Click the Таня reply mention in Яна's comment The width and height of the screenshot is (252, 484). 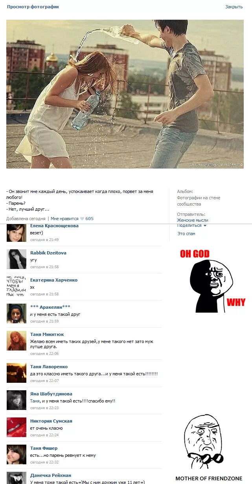click(x=35, y=401)
